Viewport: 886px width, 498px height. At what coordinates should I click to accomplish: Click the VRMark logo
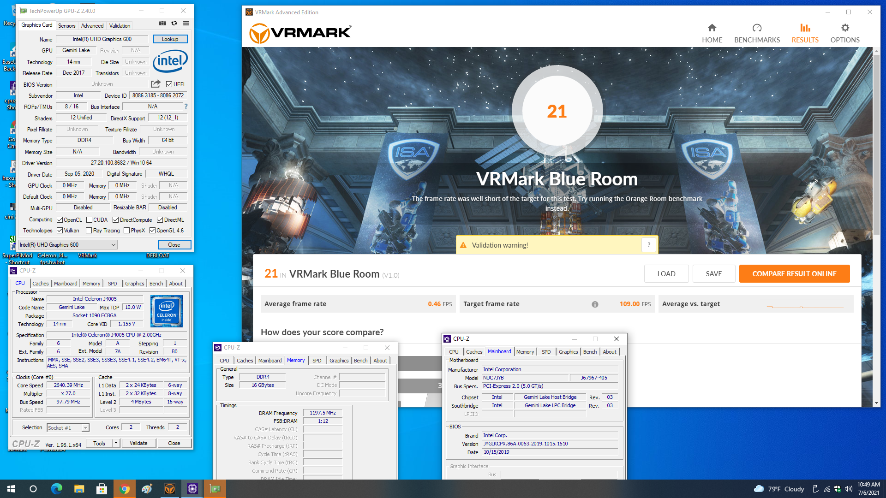(x=300, y=34)
